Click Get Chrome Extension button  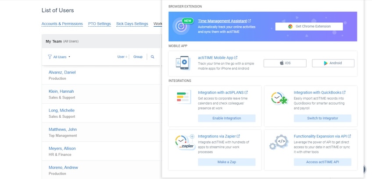pos(309,27)
